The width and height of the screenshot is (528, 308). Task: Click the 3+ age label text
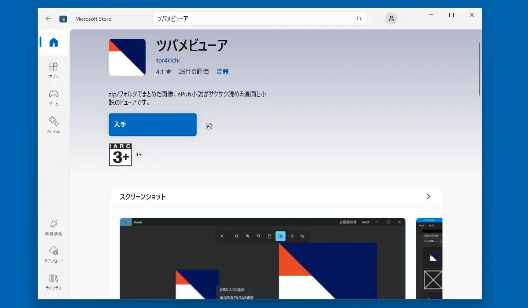[139, 154]
